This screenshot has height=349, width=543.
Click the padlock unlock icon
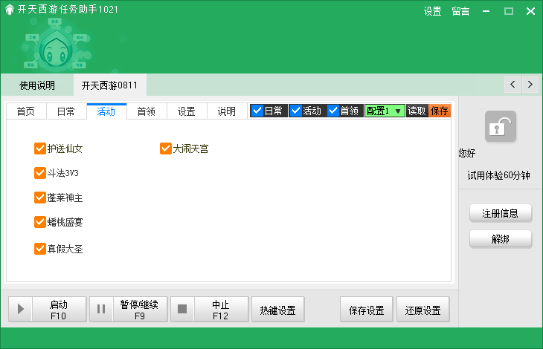click(500, 127)
